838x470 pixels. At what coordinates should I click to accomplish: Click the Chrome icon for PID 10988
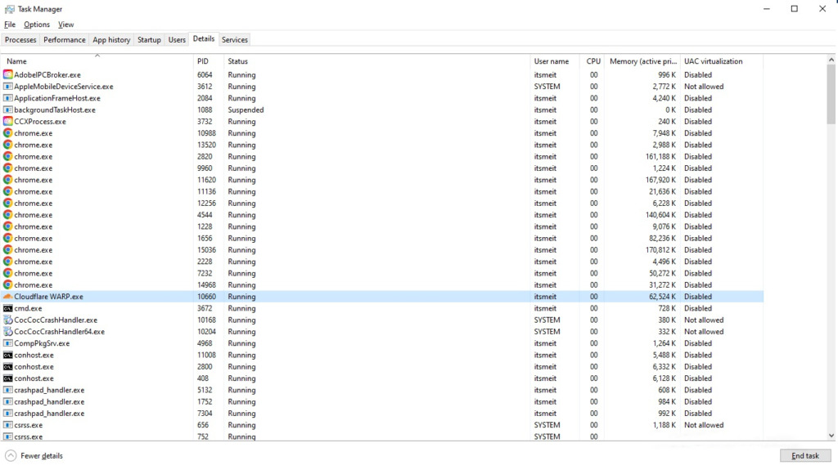(x=8, y=133)
